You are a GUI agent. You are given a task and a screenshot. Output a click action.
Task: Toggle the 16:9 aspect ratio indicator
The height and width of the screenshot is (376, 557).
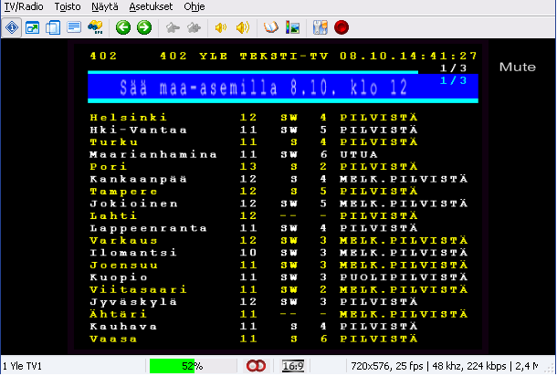(x=293, y=366)
